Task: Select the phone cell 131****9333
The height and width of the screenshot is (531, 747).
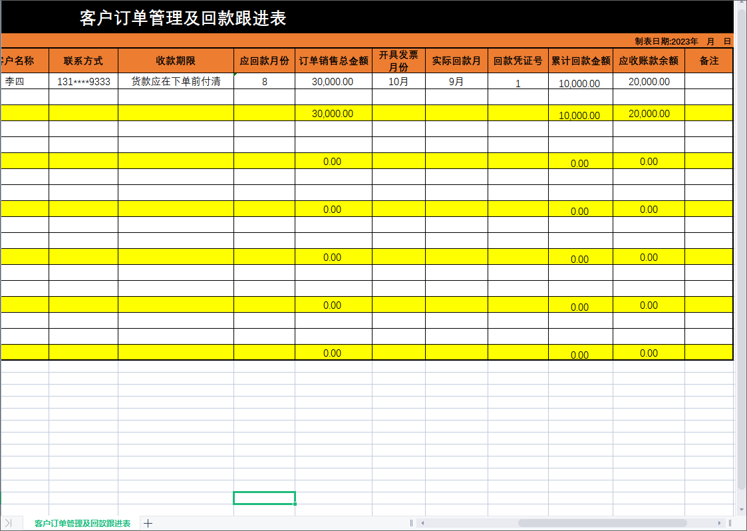Action: pyautogui.click(x=83, y=81)
